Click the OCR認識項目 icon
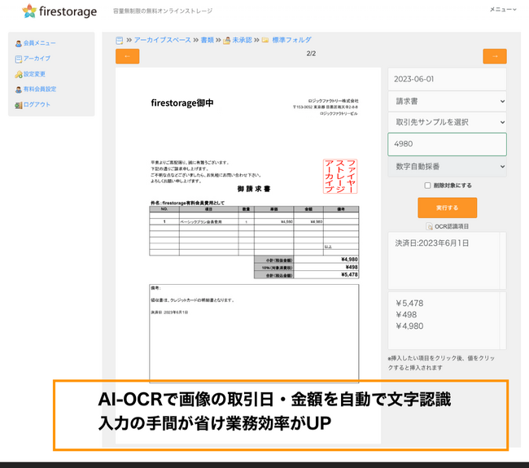 click(x=430, y=226)
